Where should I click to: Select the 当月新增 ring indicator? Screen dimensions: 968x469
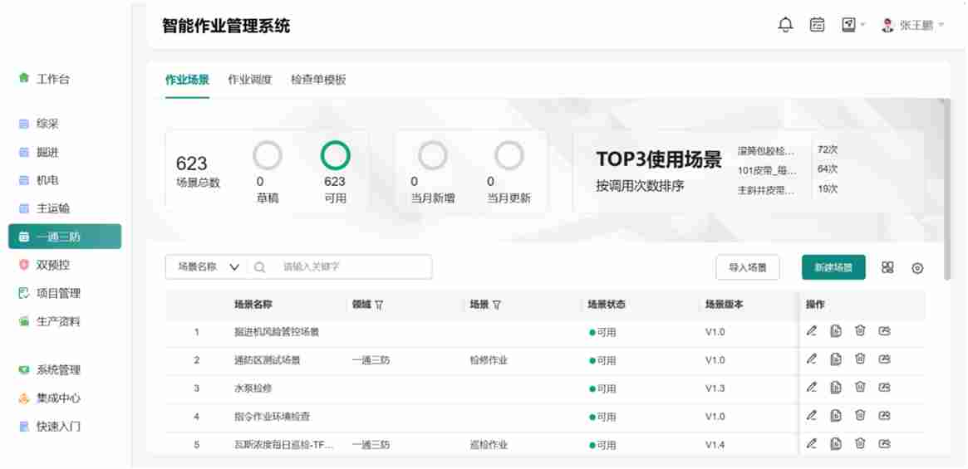point(432,155)
